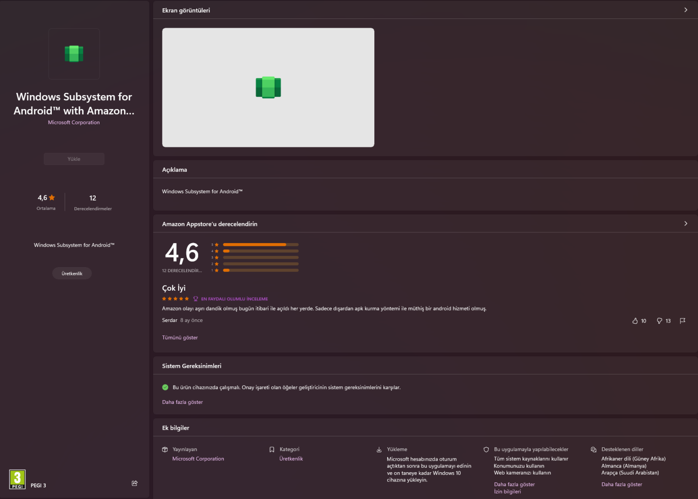
Task: Click the share icon beside PEGI 3
Action: (x=135, y=483)
